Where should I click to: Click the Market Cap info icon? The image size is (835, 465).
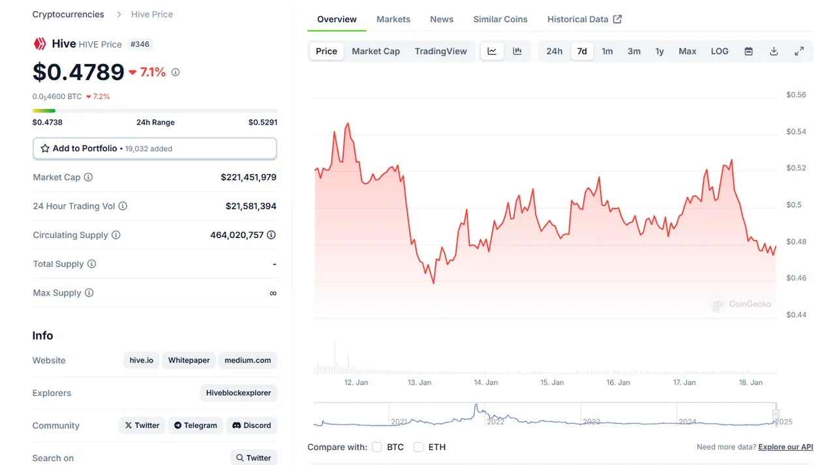(88, 177)
